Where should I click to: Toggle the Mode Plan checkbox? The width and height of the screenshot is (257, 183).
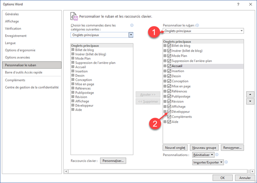click(169, 56)
